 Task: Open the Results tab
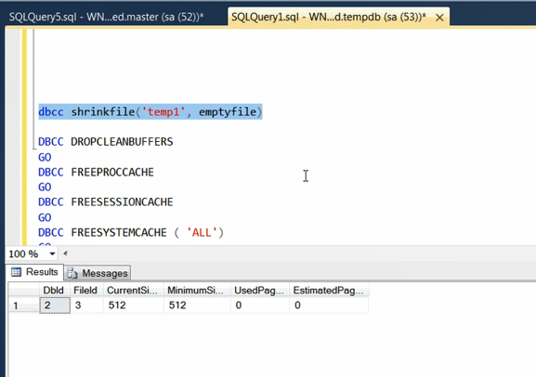[x=35, y=272]
